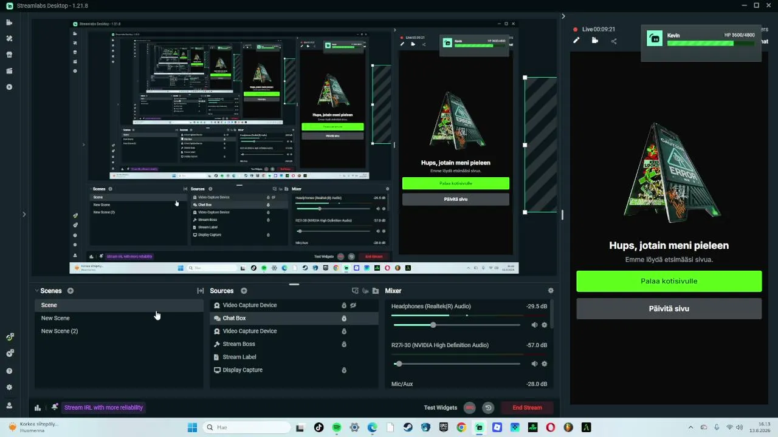Open the scene transitions icon

click(200, 291)
